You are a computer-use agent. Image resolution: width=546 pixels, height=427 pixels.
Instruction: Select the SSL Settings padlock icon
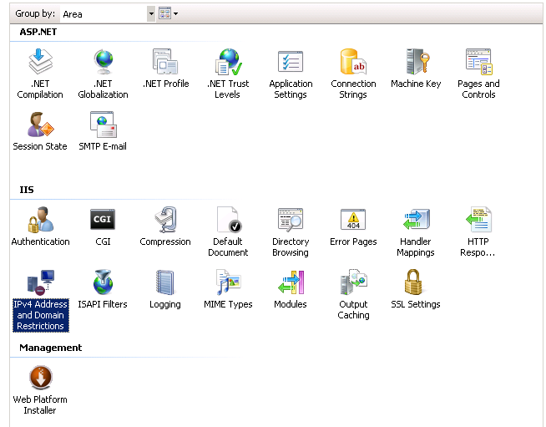[x=413, y=282]
